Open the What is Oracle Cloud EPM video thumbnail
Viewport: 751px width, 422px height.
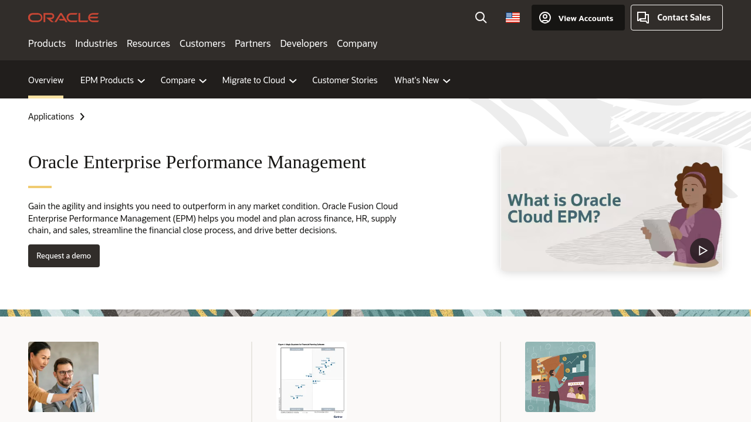coord(611,209)
